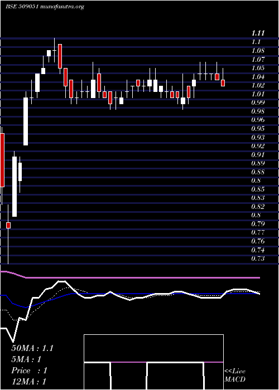Select the 1.01 price label
This screenshot has height=390, width=279.
click(x=258, y=94)
